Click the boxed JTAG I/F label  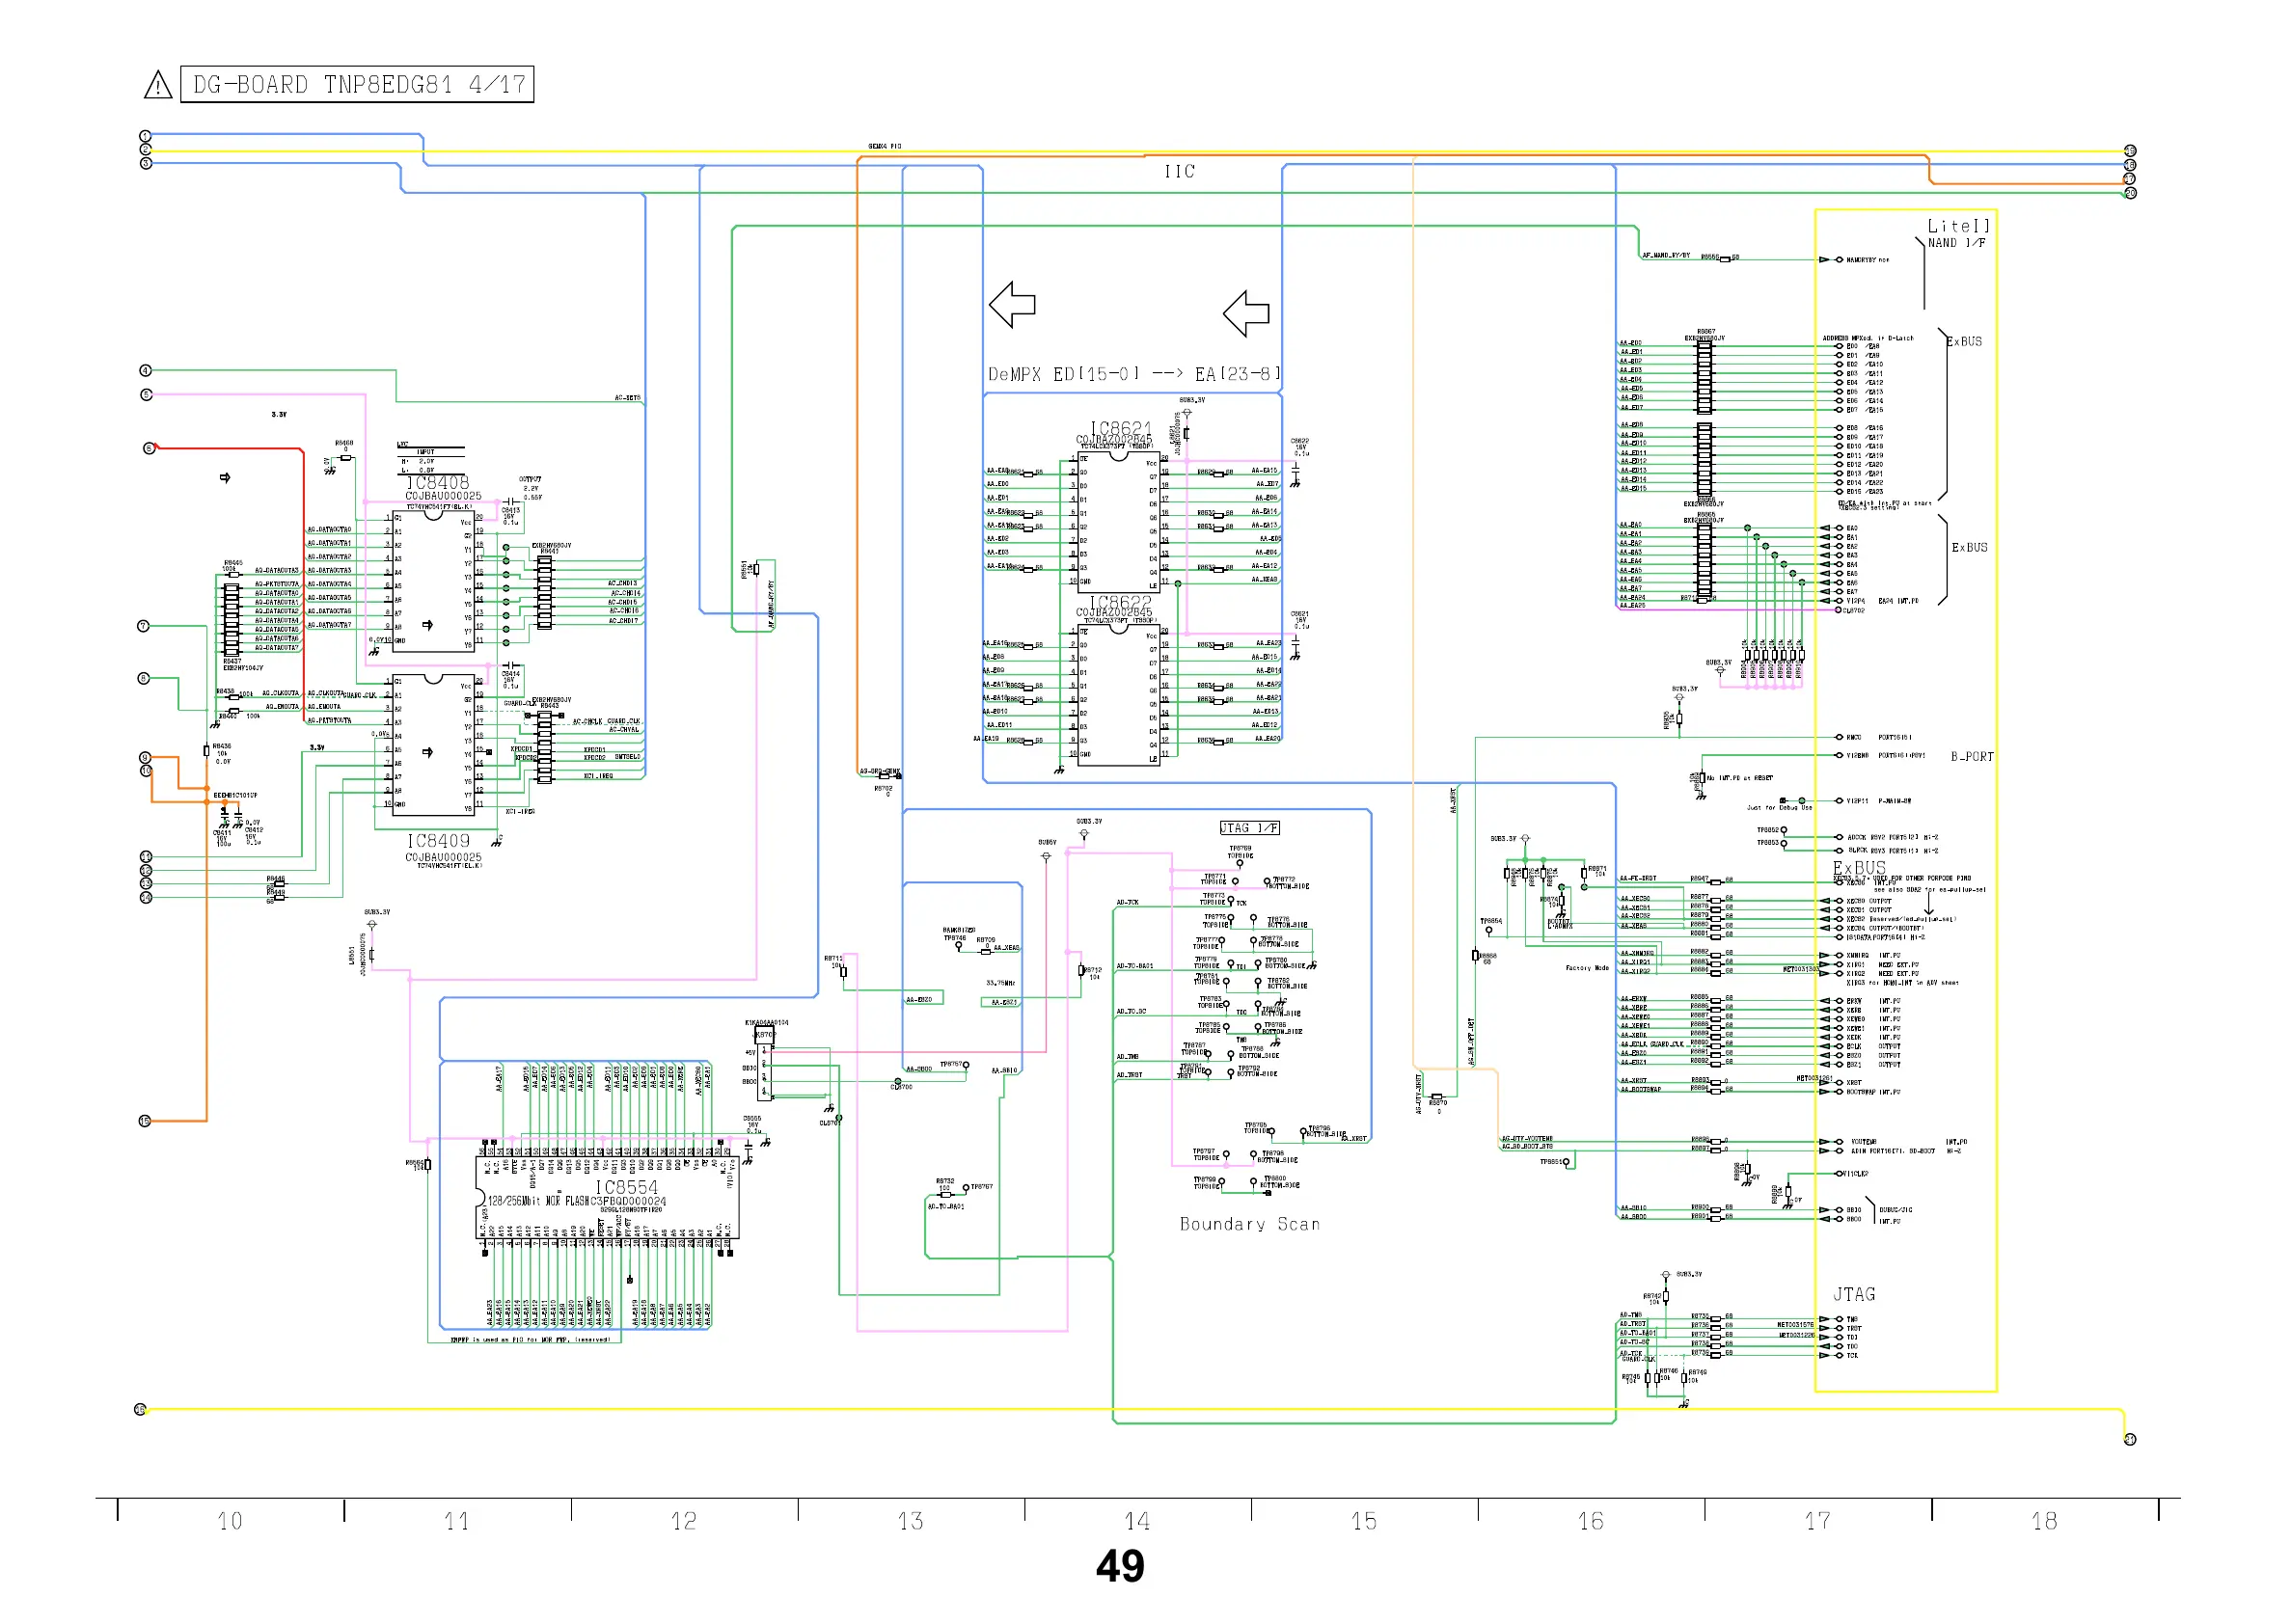click(x=1249, y=828)
